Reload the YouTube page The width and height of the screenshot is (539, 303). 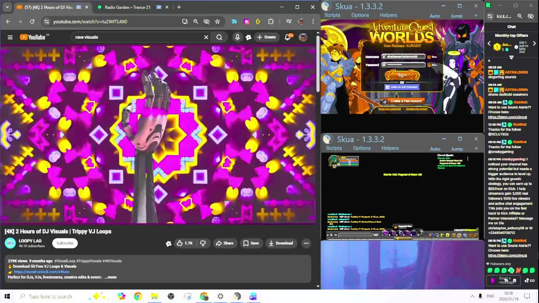[x=32, y=21]
